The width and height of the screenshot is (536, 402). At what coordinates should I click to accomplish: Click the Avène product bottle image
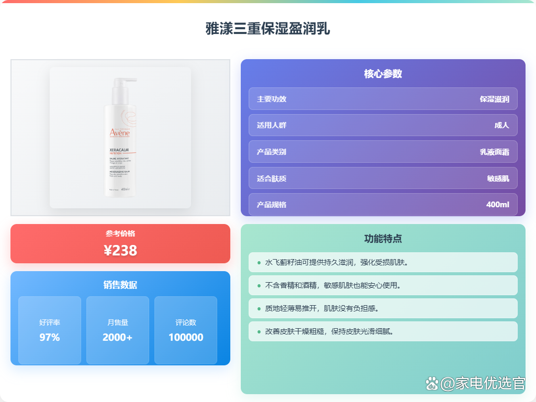120,138
